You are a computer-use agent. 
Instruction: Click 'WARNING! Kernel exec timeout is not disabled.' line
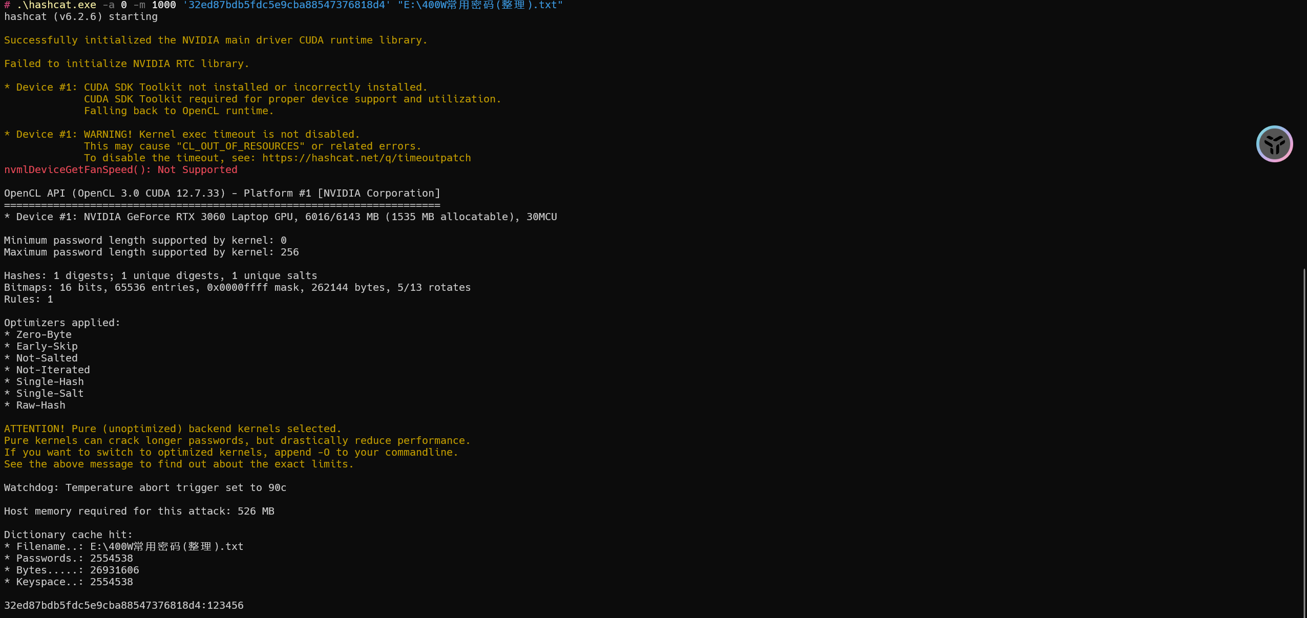(x=182, y=134)
